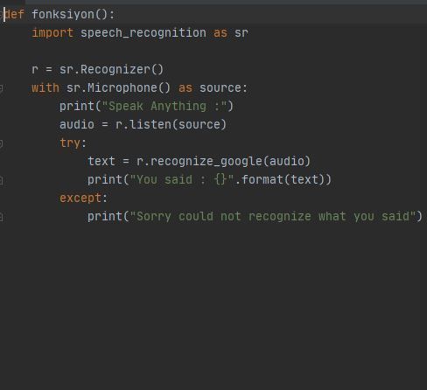
Task: Place cursor on the fonksiyon function name
Action: coord(63,14)
